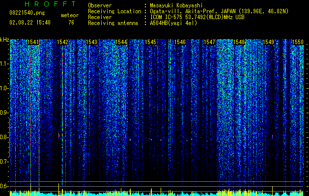Click the meteor count label
The height and width of the screenshot is (196, 309).
70,15
